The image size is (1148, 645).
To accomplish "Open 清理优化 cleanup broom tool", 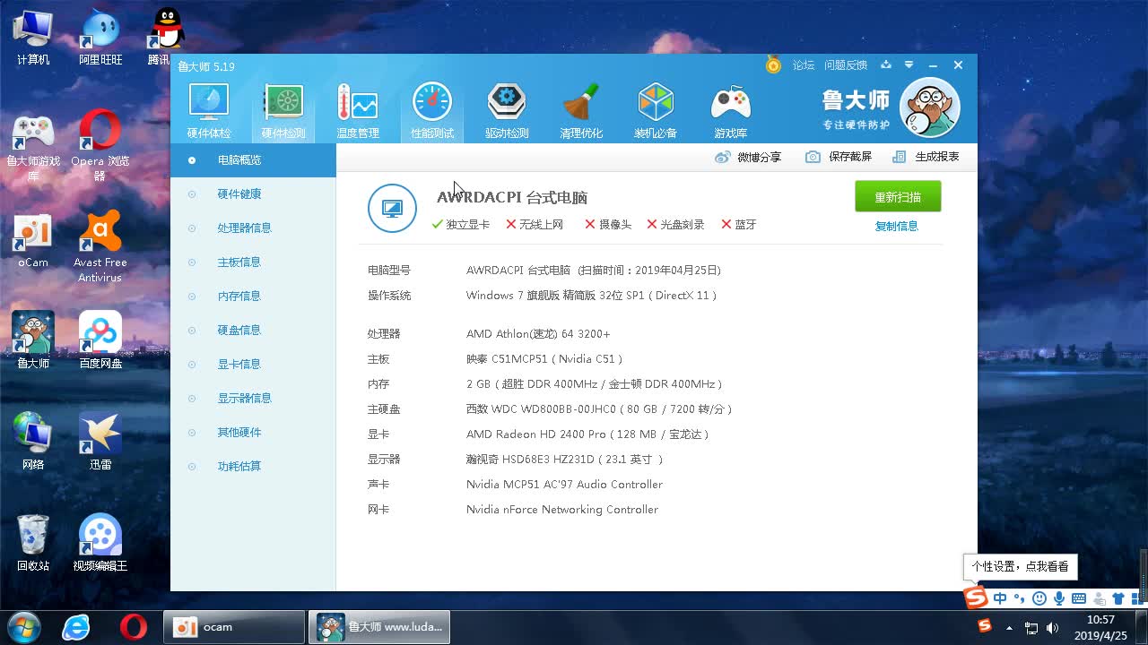I will (581, 111).
